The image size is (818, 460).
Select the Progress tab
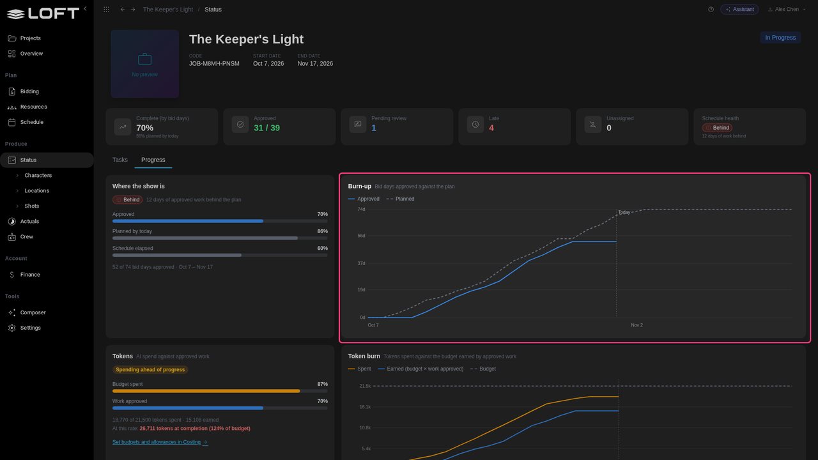coord(153,160)
